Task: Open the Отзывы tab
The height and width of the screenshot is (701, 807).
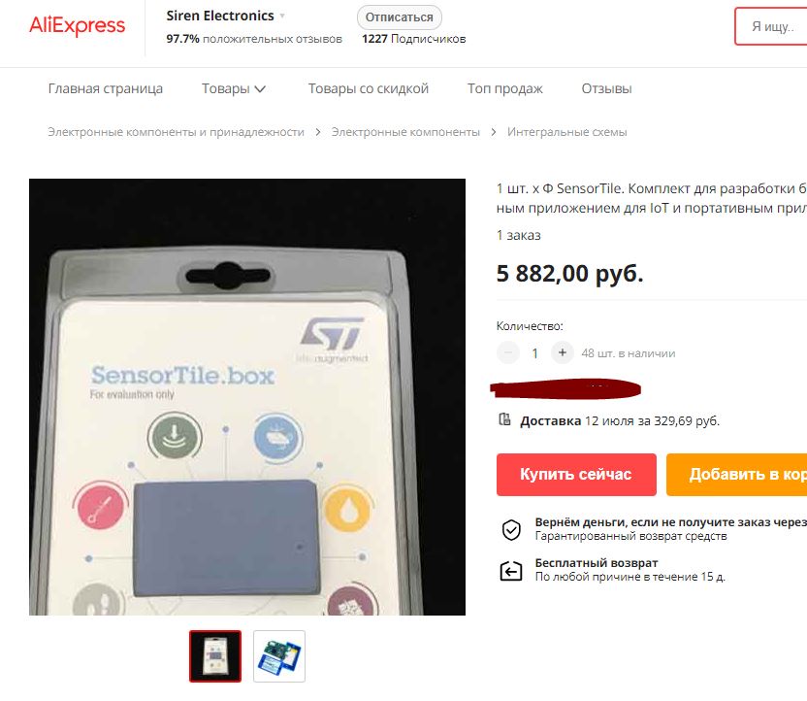Action: click(x=606, y=88)
